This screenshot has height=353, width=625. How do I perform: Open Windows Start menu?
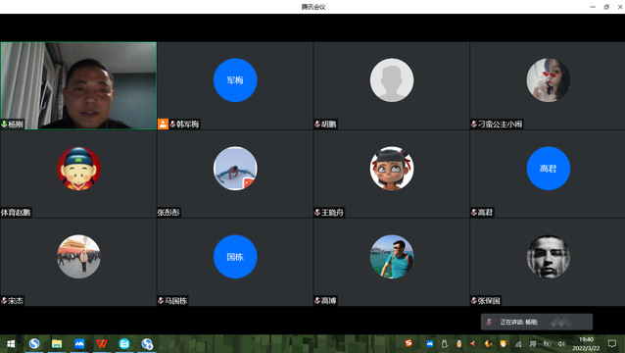click(11, 343)
